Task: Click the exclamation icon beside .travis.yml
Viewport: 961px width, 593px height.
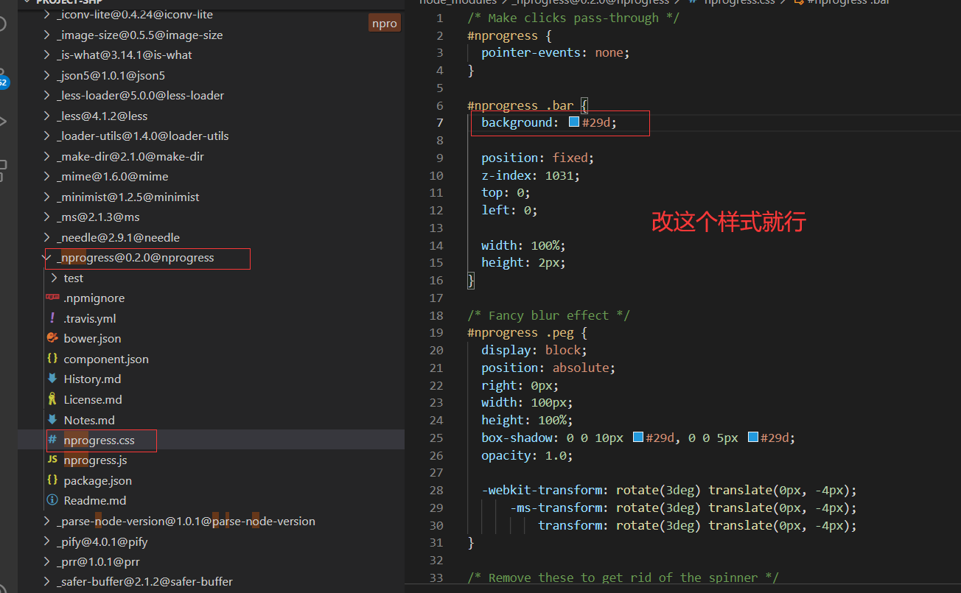Action: (52, 318)
